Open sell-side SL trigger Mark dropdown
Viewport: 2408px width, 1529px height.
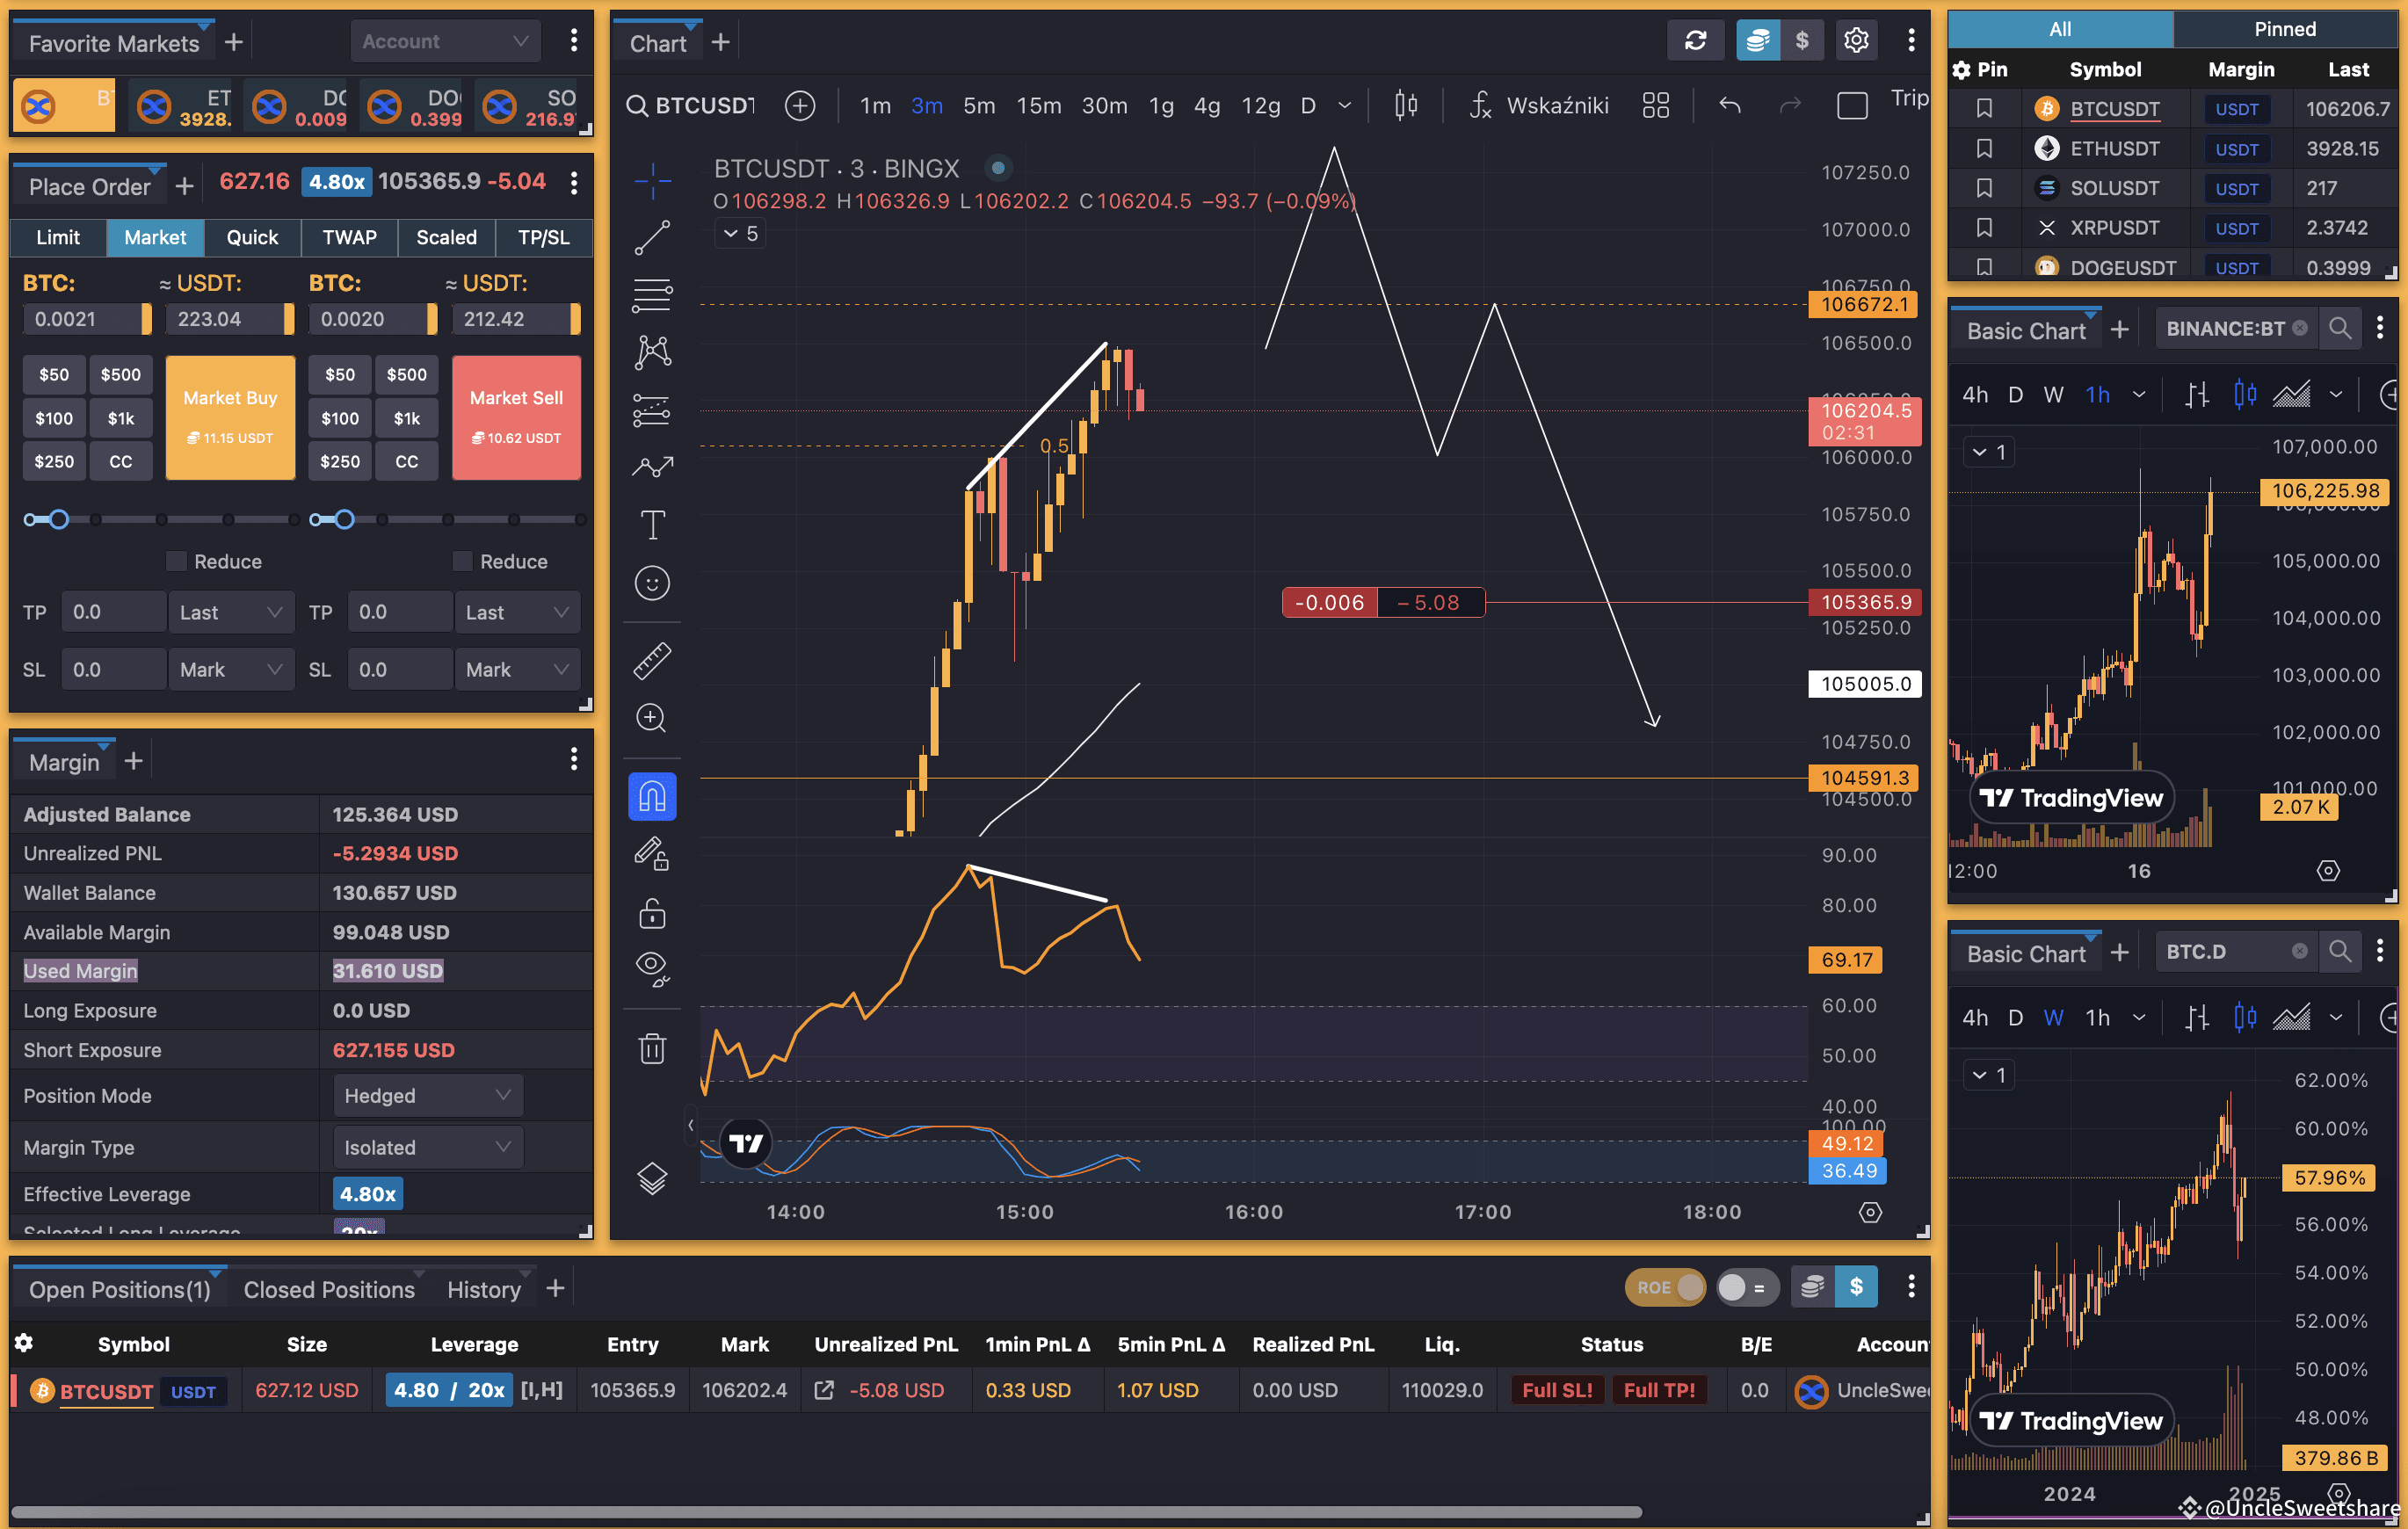point(517,669)
